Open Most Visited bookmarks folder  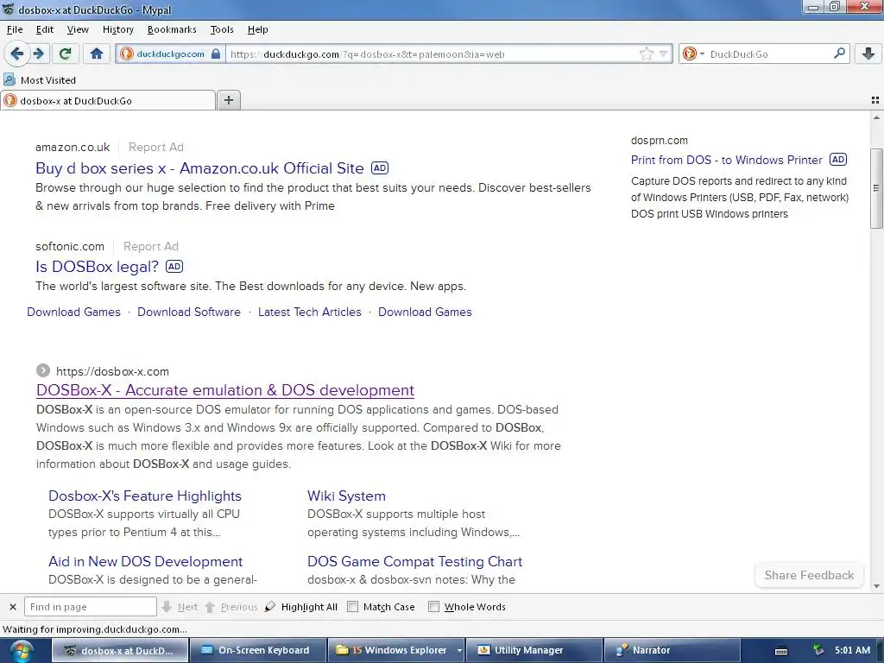pos(40,80)
